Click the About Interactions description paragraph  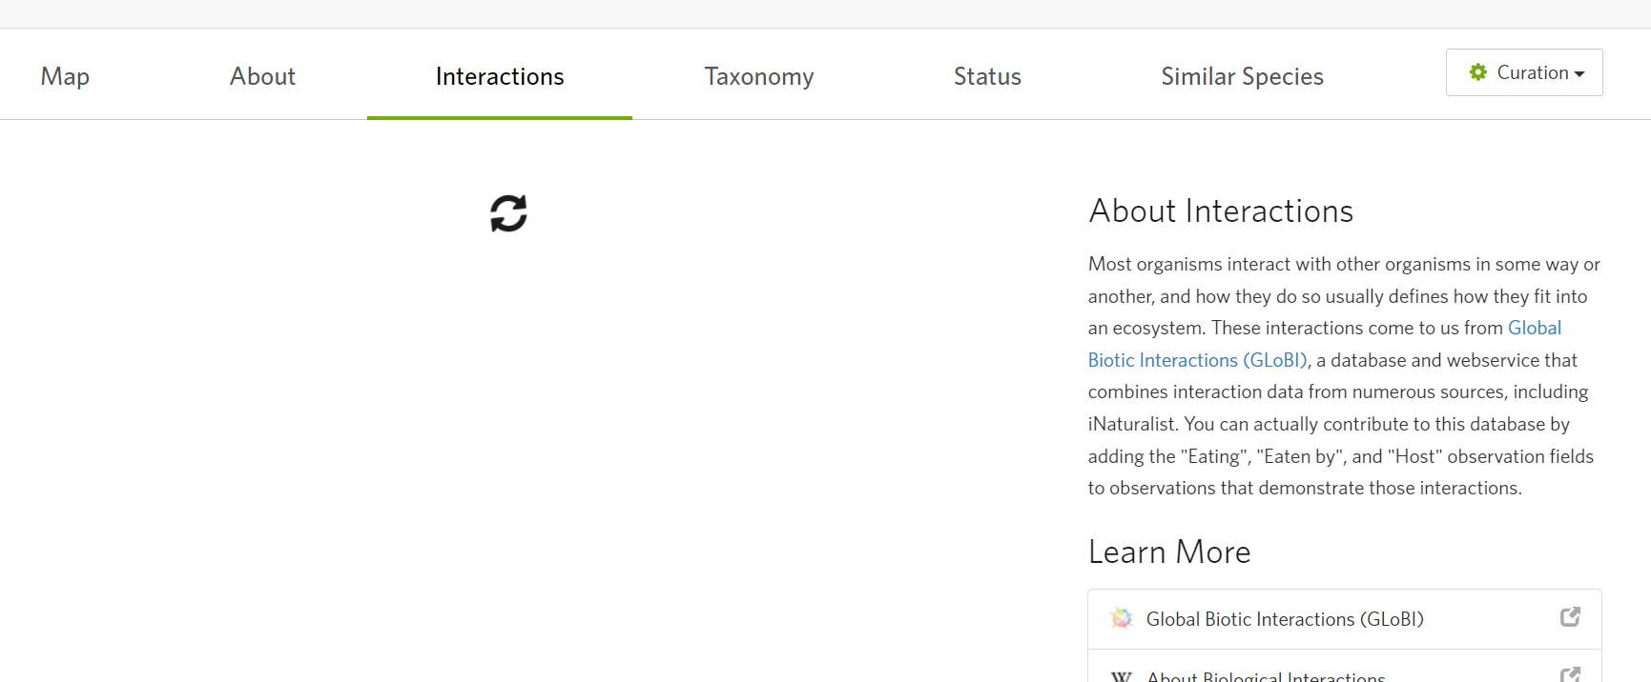1345,376
